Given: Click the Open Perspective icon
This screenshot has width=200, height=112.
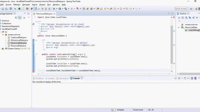Looking at the screenshot, I should [x=191, y=9].
